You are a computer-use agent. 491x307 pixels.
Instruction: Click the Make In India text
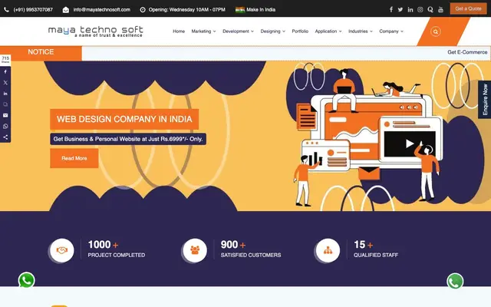[261, 10]
